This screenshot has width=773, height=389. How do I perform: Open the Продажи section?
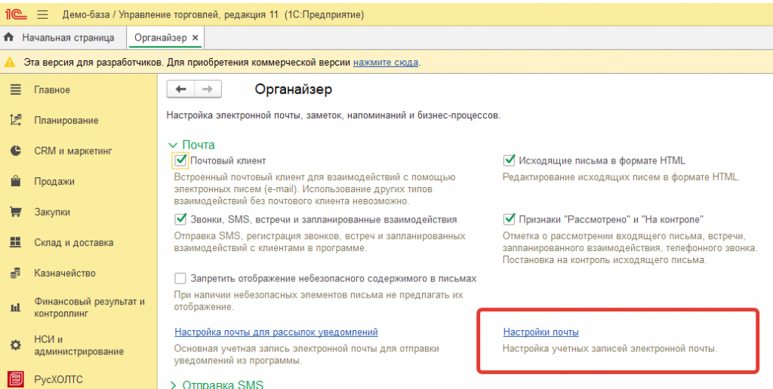coord(54,182)
